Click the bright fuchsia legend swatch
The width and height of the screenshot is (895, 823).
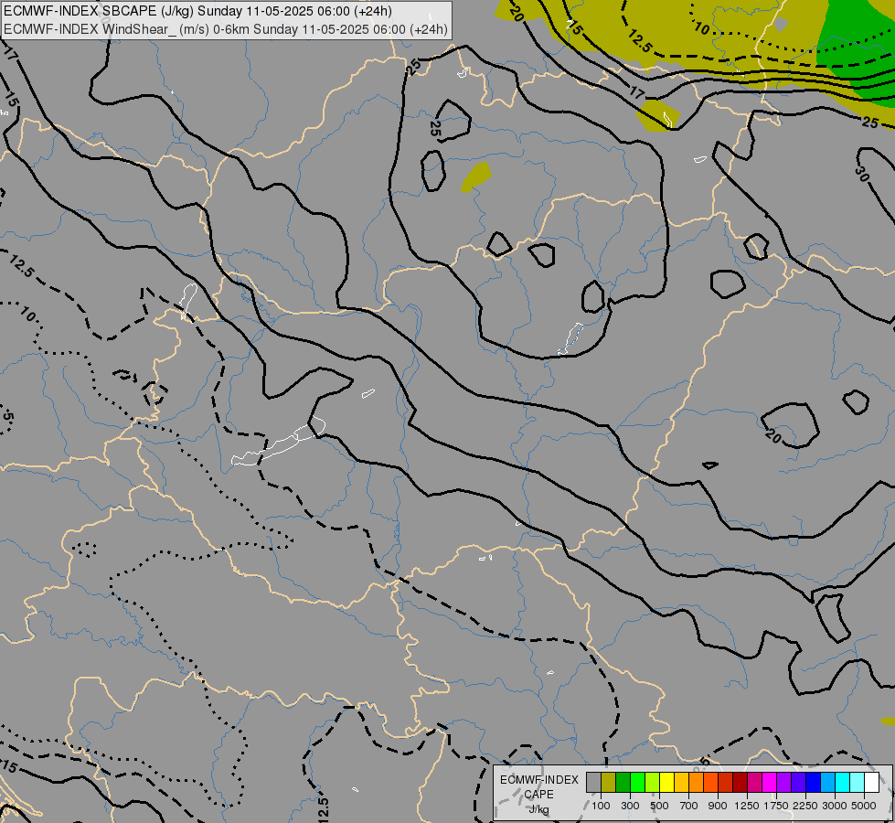(769, 782)
